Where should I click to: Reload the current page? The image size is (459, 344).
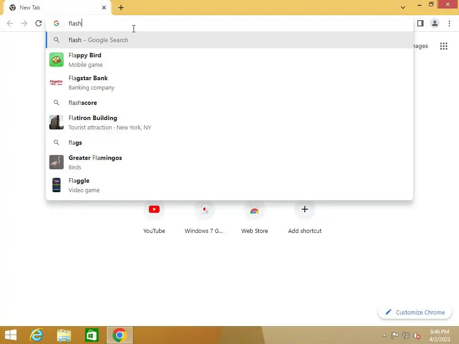tap(39, 23)
